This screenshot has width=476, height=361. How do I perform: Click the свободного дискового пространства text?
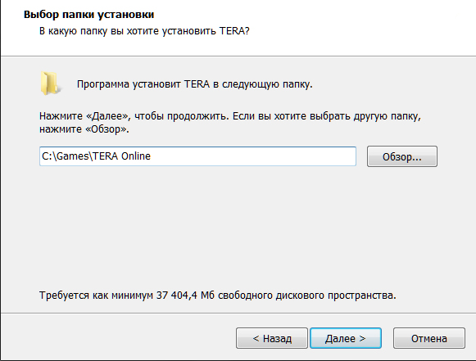pyautogui.click(x=307, y=296)
